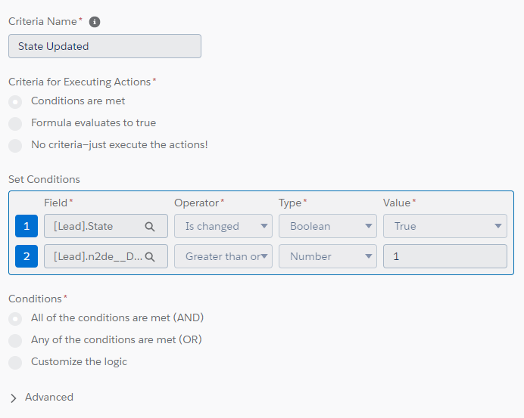
Task: Click the Advanced chevron arrow
Action: tap(14, 398)
